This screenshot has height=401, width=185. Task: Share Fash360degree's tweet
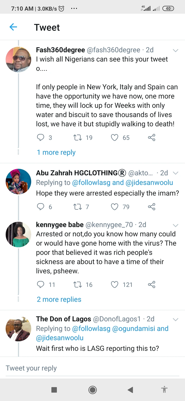152,138
